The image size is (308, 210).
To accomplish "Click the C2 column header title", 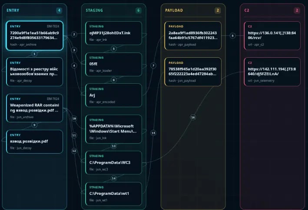I will [247, 10].
